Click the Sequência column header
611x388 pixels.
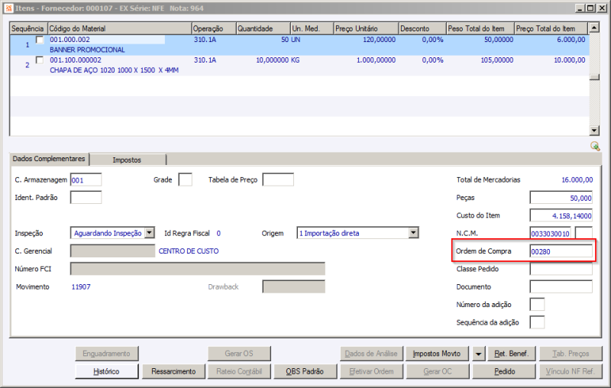(x=28, y=28)
